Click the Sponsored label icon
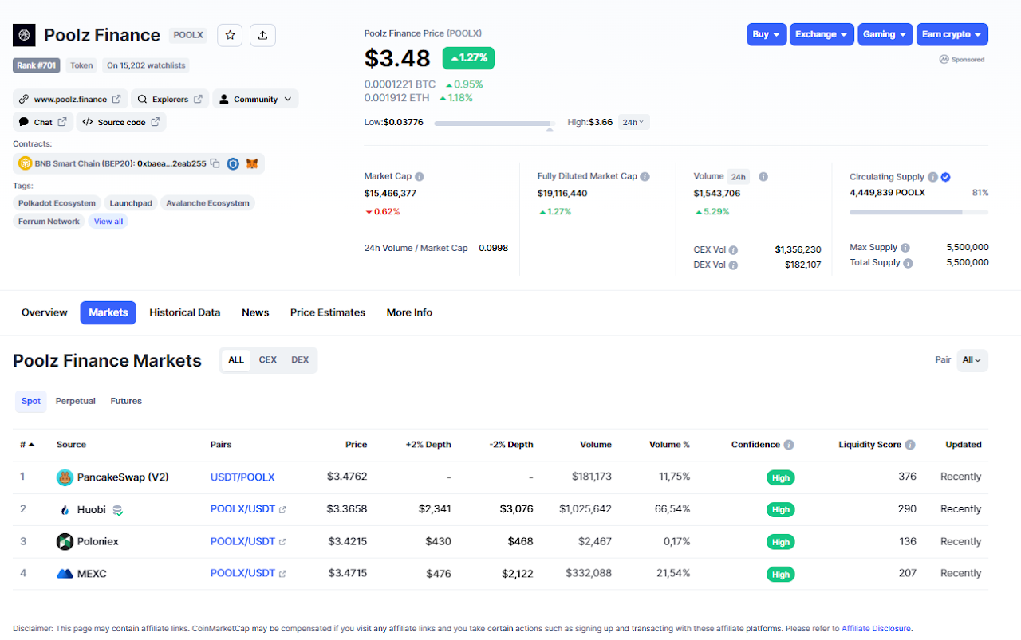The width and height of the screenshot is (1021, 640). click(x=944, y=59)
